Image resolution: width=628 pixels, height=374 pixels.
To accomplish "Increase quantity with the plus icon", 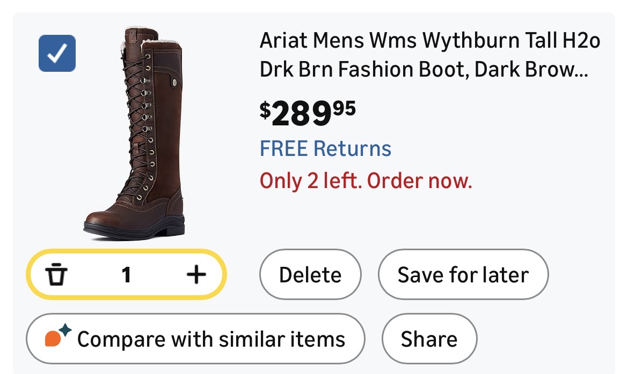I will [x=196, y=275].
